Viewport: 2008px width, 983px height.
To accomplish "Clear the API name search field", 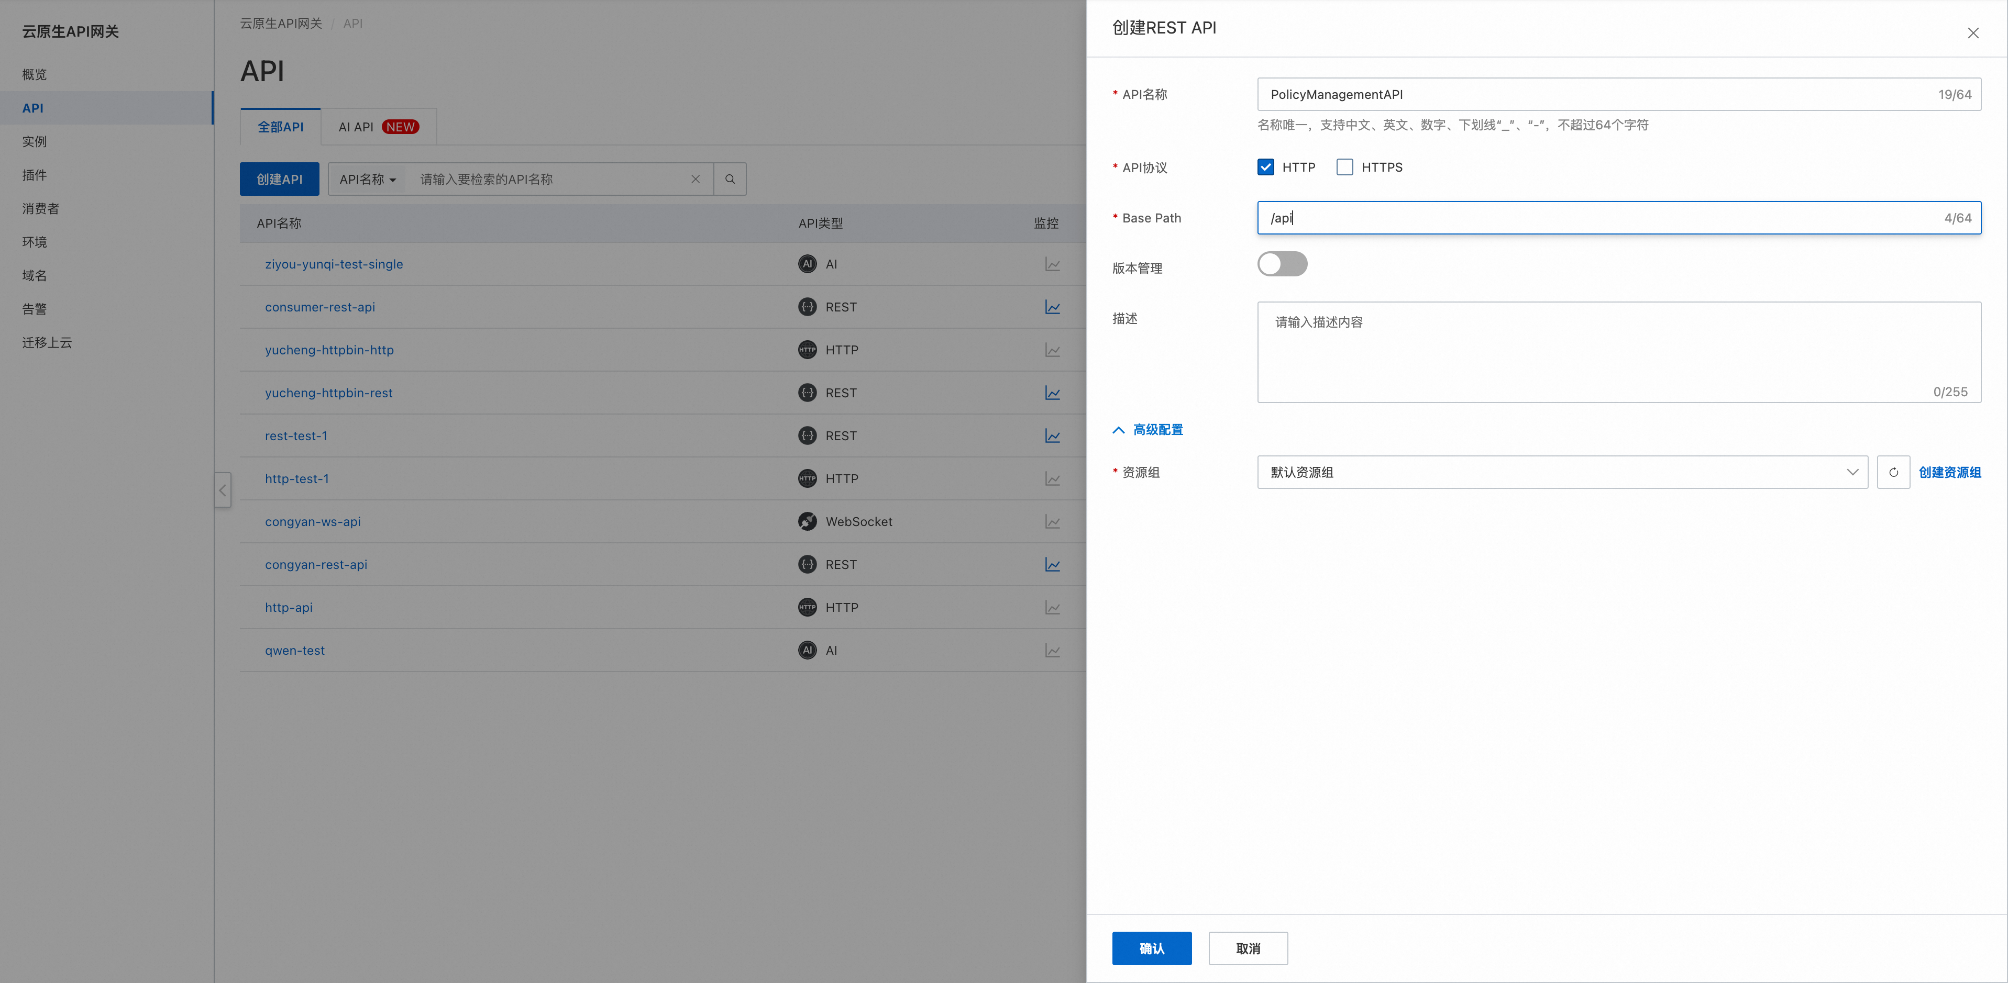I will [x=696, y=179].
